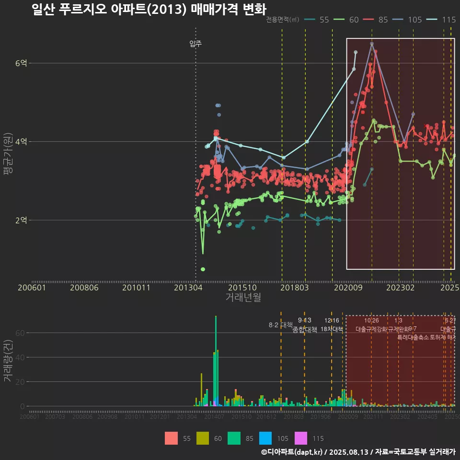Select the 10·26 policy date annotation
Screen dimensions: 460x460
coord(371,321)
